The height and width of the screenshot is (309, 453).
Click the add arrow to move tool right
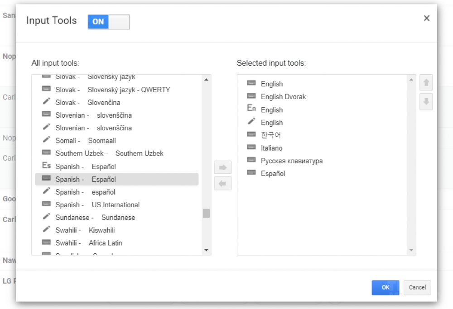(222, 167)
